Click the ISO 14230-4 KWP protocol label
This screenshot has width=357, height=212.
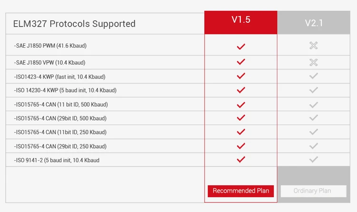(x=65, y=90)
